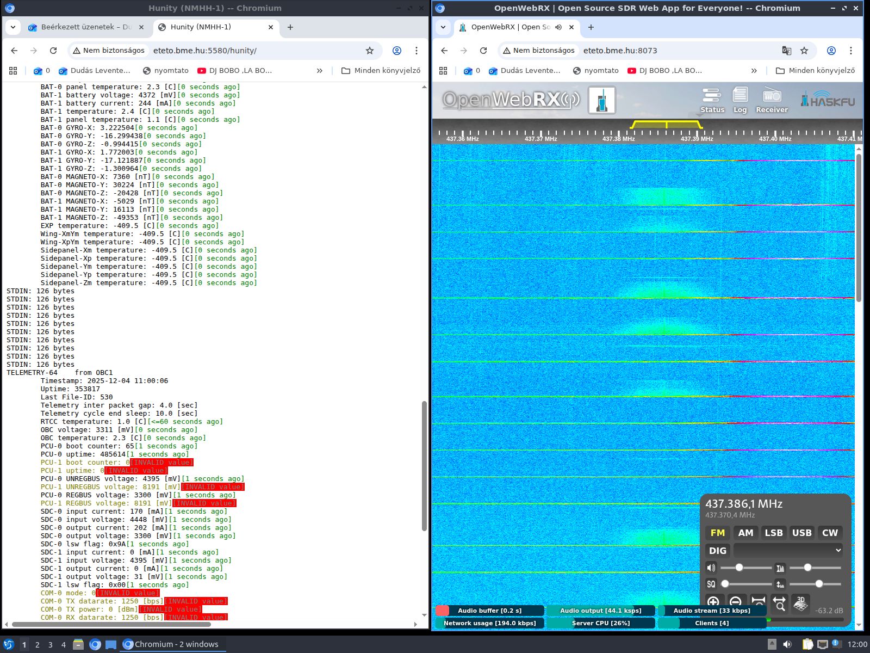Click the waterfall auto-adjust colors icon
This screenshot has width=870, height=653.
(780, 568)
